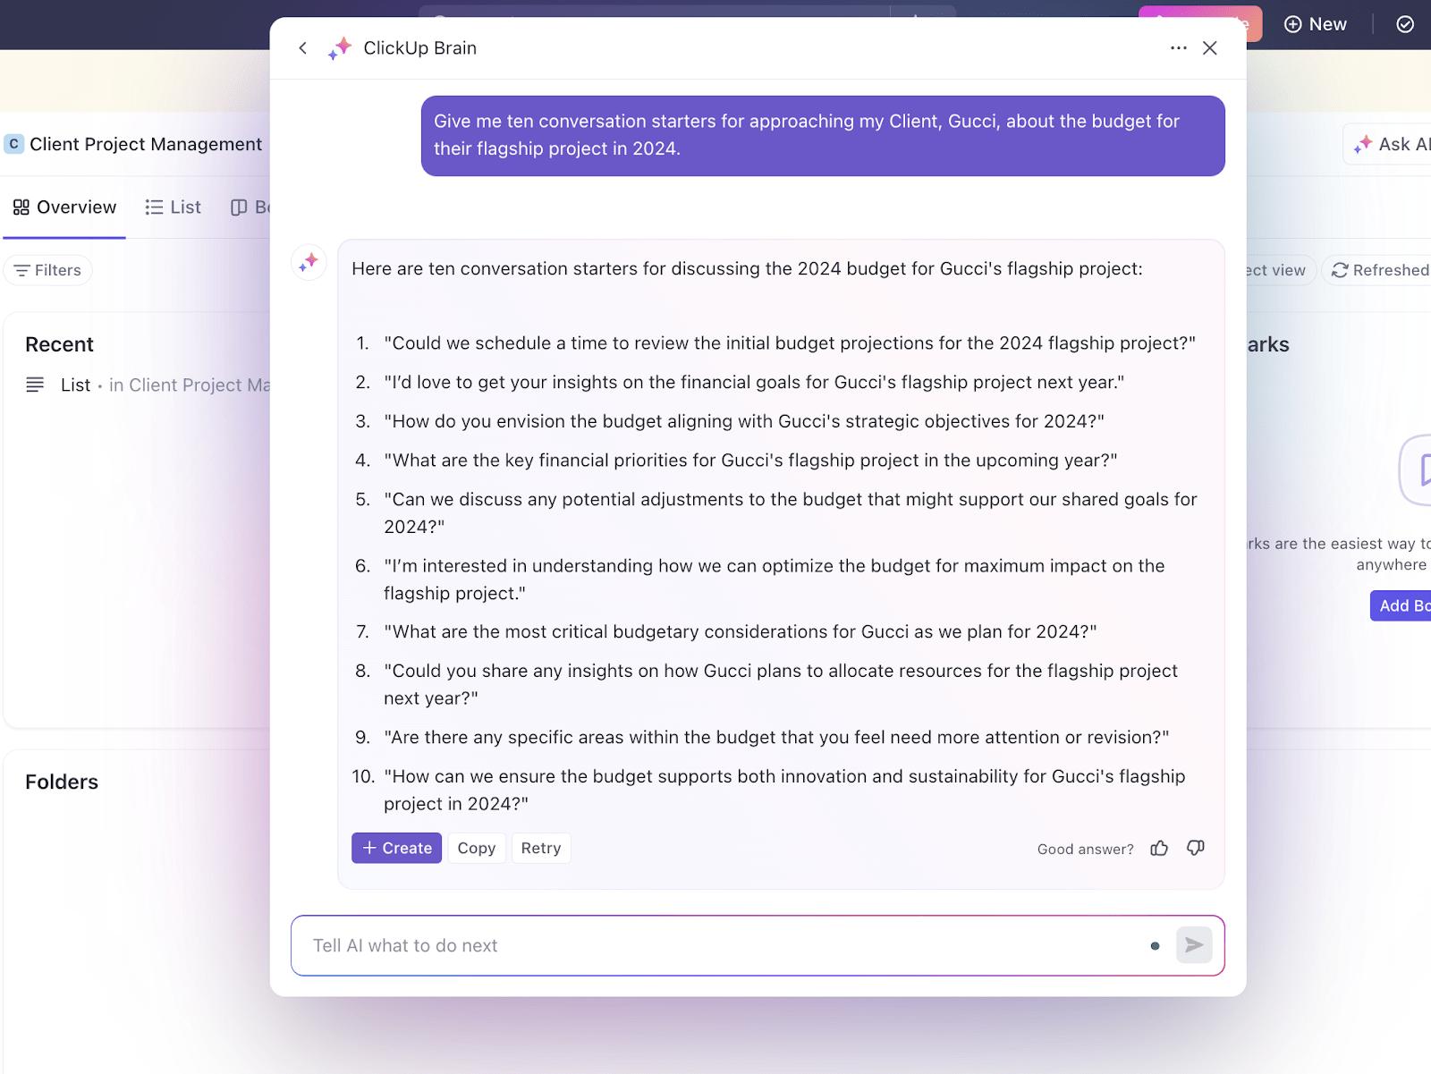Click the list lines icon beside the recent List
The height and width of the screenshot is (1074, 1431).
[x=35, y=385]
